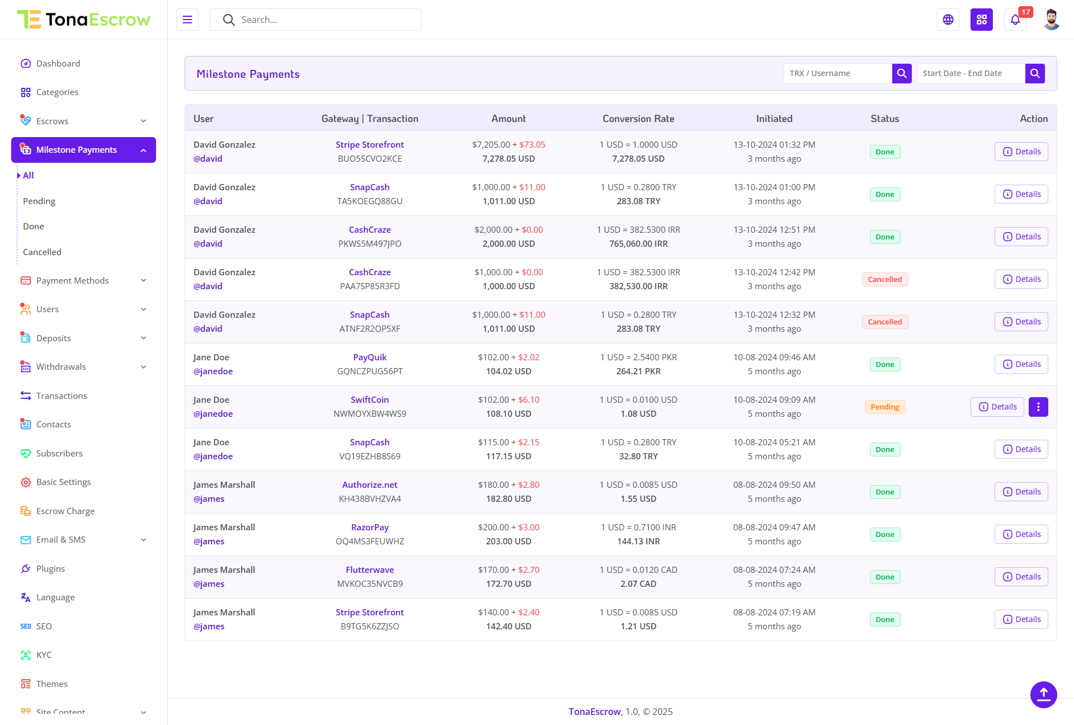Click the admin profile avatar
1074x725 pixels.
(1051, 20)
